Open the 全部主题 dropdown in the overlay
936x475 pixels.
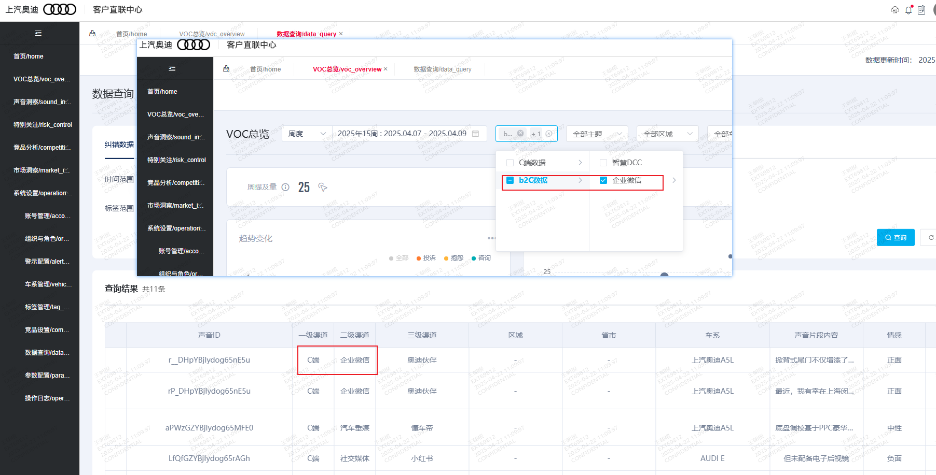597,134
